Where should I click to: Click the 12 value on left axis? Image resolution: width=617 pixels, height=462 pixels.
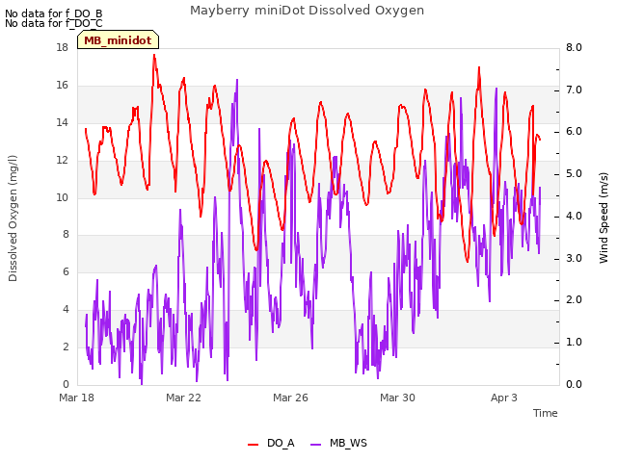point(62,160)
